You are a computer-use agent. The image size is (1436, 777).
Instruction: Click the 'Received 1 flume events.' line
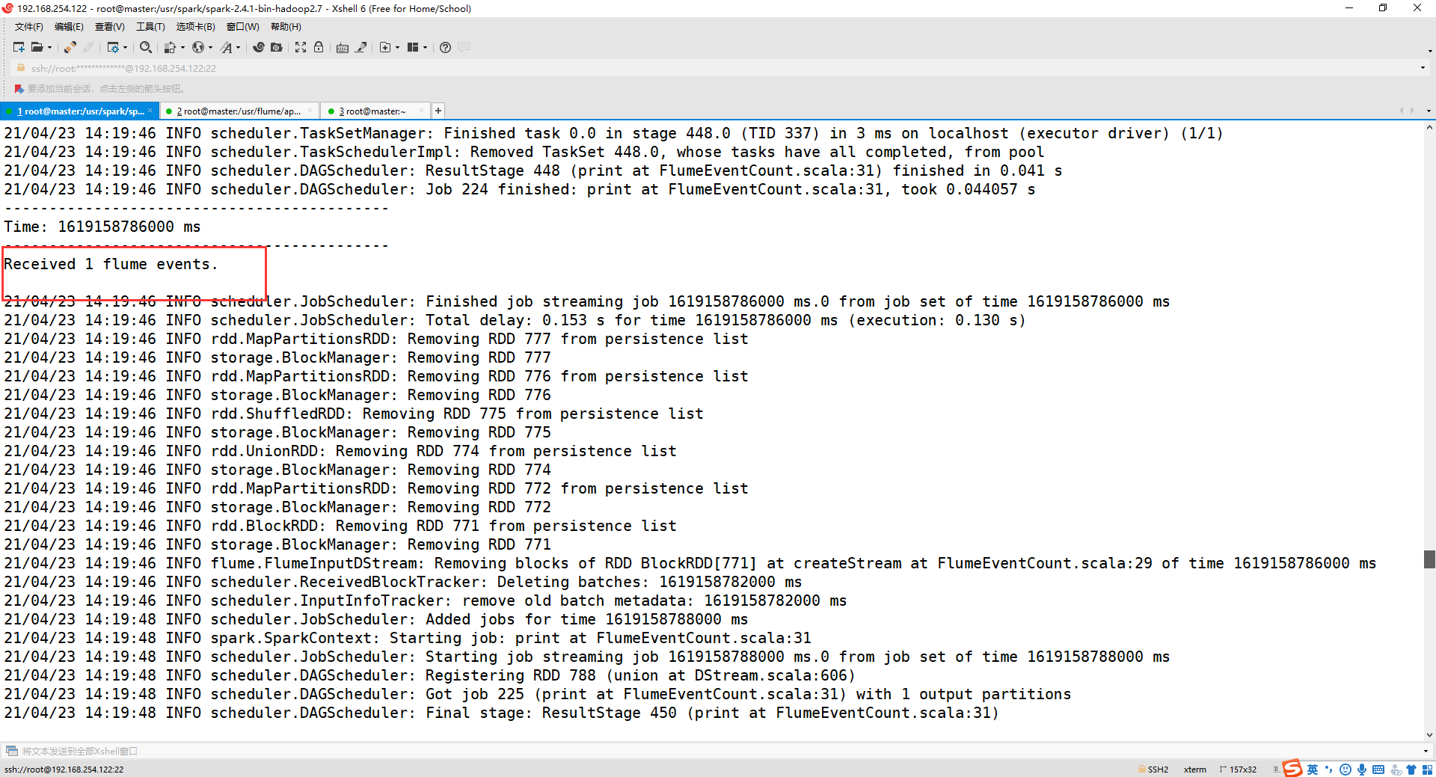(x=111, y=264)
